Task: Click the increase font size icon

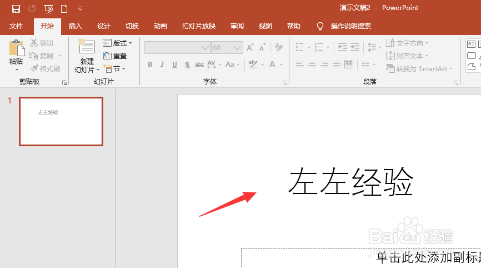Action: coord(250,47)
